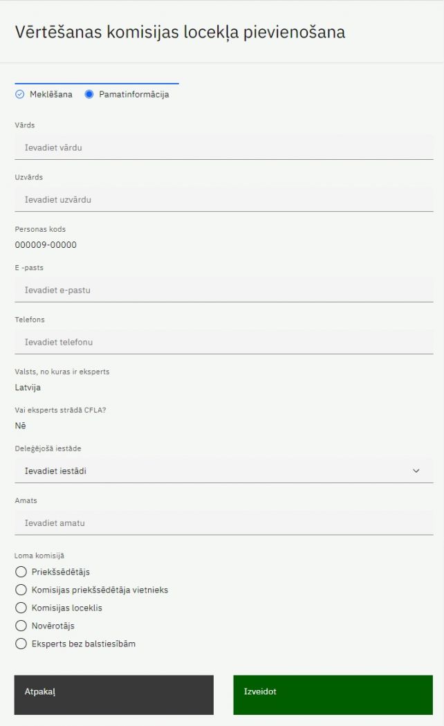The image size is (444, 726).
Task: Choose the Komisijas loceklis radio button
Action: coord(21,608)
